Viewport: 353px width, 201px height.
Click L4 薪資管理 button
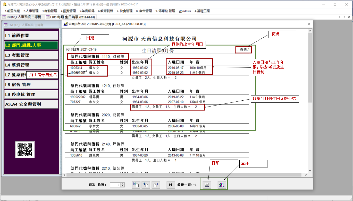point(31,65)
